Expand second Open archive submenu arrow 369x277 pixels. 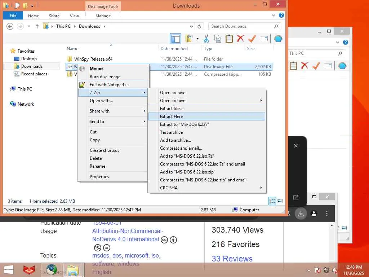pyautogui.click(x=261, y=101)
